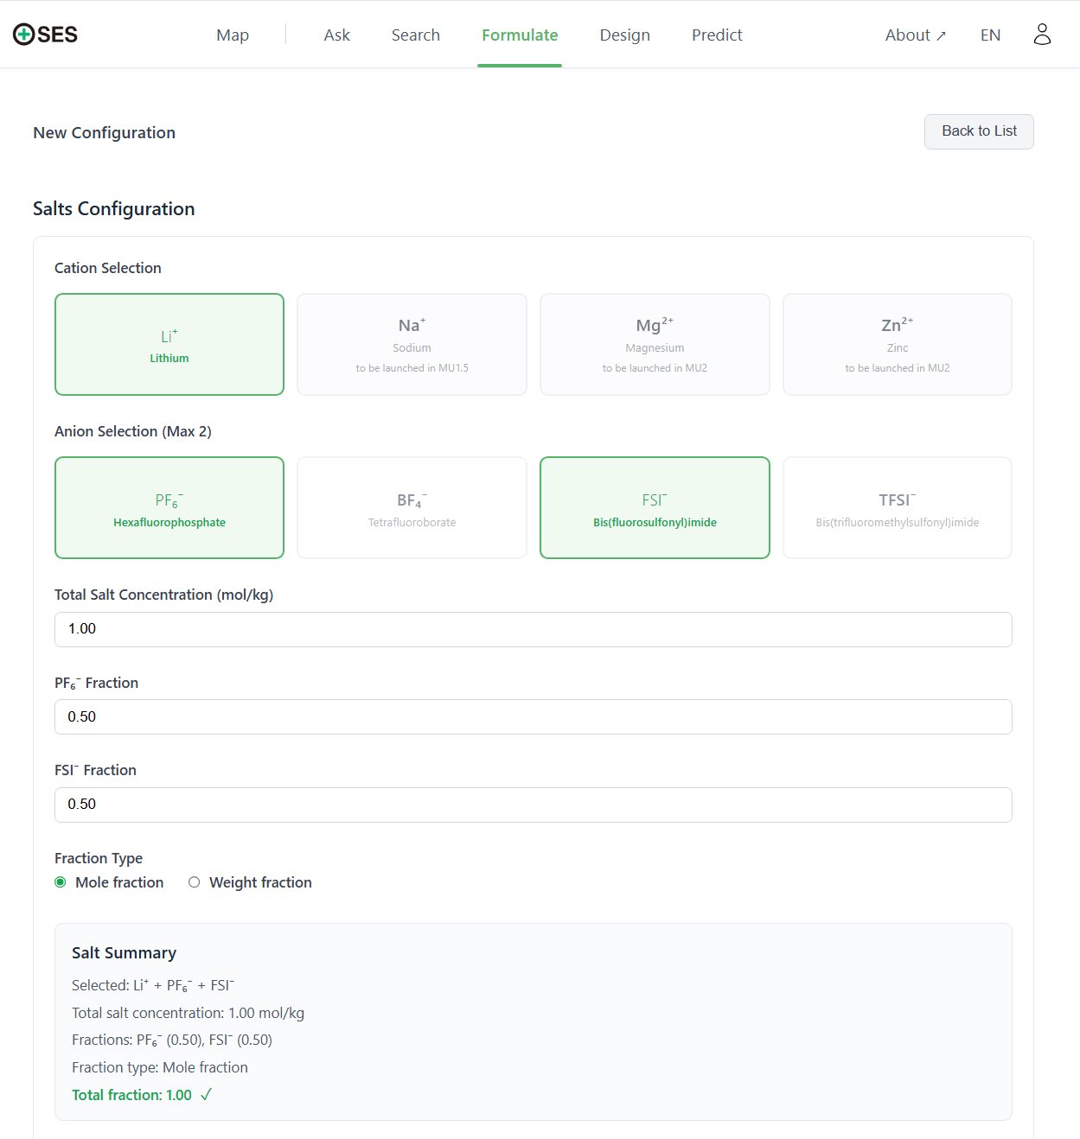This screenshot has width=1080, height=1139.
Task: Open the Search tab
Action: pos(415,35)
